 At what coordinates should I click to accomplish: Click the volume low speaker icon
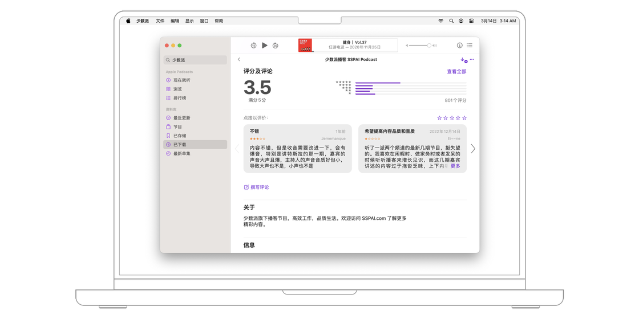407,46
